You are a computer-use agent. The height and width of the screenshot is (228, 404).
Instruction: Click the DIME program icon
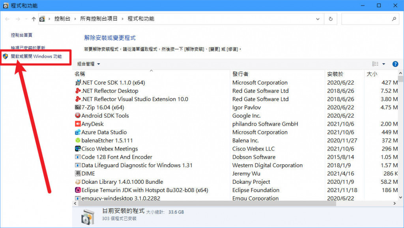pyautogui.click(x=78, y=173)
